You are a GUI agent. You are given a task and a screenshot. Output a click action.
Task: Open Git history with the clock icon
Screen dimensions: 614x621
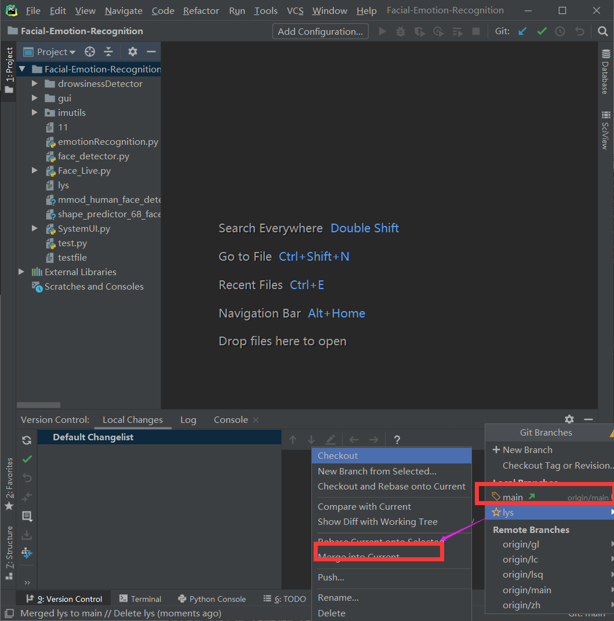click(x=559, y=31)
